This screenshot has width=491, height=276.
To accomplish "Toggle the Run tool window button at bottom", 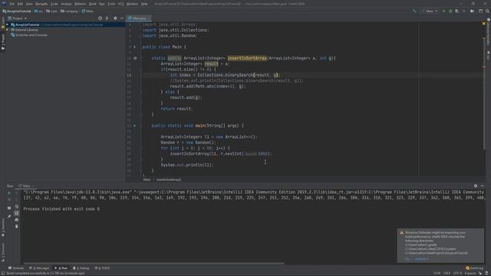I will pos(61,268).
